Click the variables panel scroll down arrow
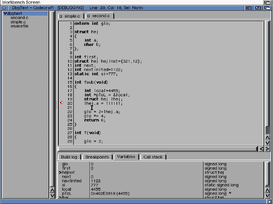The image size is (273, 204). [x=268, y=195]
